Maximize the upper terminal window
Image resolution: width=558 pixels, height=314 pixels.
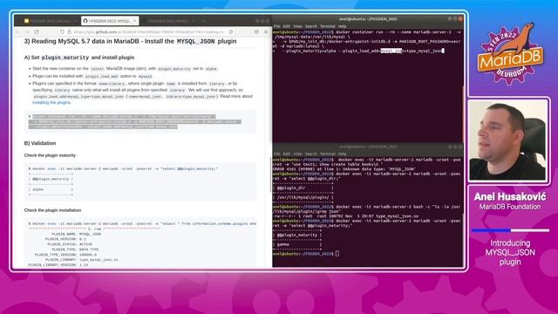coord(455,19)
